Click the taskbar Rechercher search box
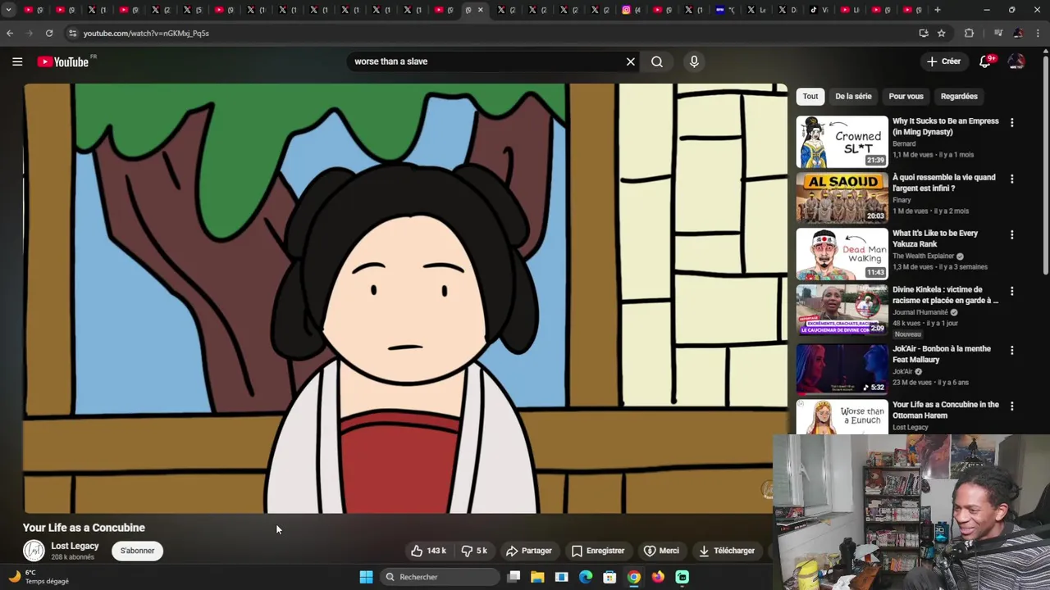 (441, 577)
